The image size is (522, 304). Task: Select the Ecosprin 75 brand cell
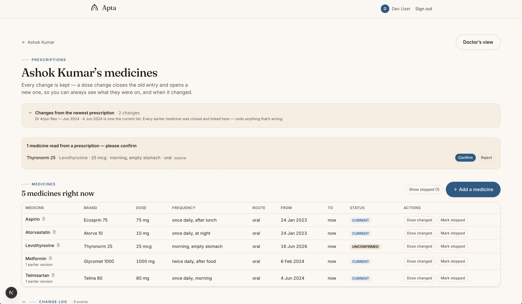[x=96, y=220]
